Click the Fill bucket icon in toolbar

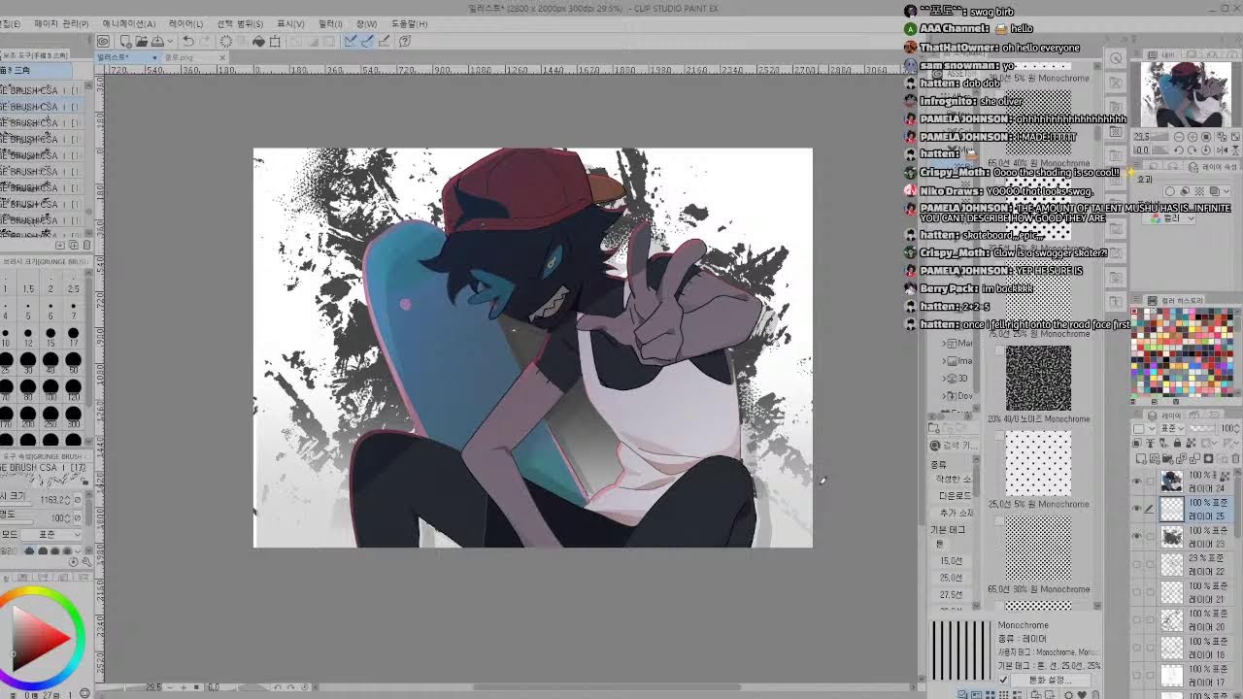(258, 42)
